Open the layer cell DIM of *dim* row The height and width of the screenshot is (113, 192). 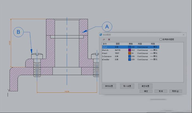click(x=117, y=47)
